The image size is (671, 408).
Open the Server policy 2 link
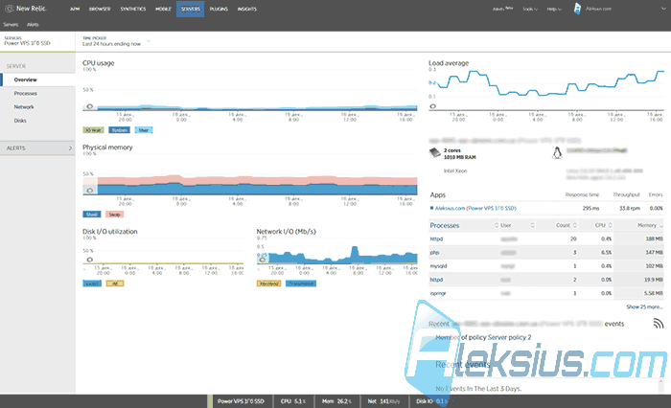(x=509, y=337)
